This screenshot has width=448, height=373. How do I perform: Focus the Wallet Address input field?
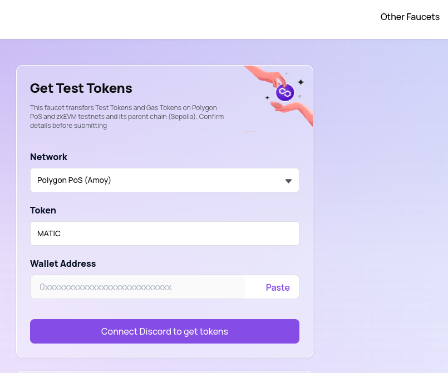[x=138, y=287]
